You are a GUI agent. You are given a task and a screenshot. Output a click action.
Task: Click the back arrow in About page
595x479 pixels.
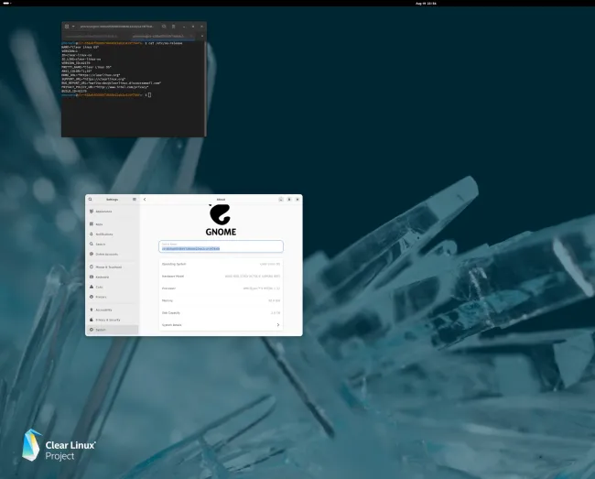pyautogui.click(x=145, y=199)
